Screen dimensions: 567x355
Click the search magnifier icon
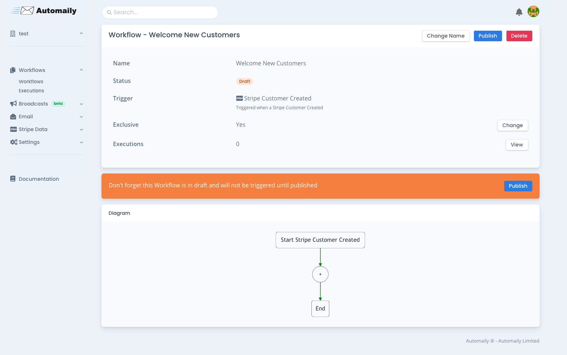[109, 12]
